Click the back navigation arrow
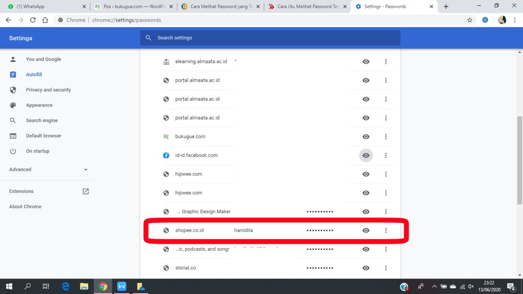Image resolution: width=523 pixels, height=294 pixels. 9,20
